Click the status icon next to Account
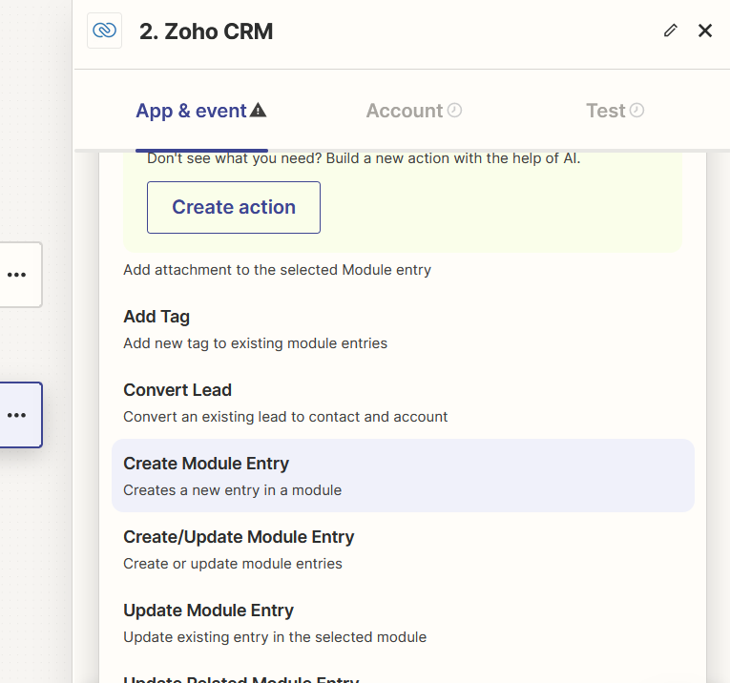 454,111
